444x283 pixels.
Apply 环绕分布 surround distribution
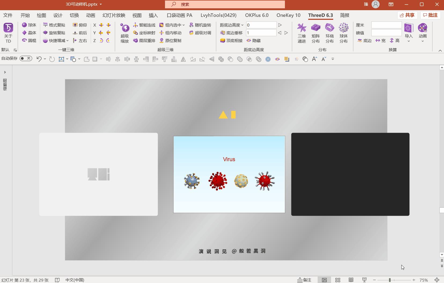click(330, 33)
